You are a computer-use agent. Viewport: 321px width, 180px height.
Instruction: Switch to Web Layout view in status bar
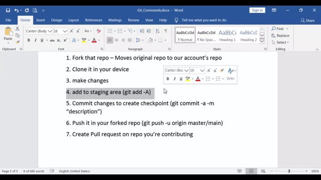click(263, 171)
